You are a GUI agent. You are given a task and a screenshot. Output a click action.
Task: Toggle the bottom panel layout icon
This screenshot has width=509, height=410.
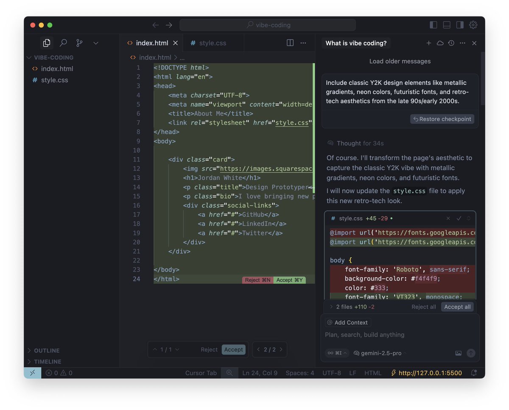click(x=447, y=25)
